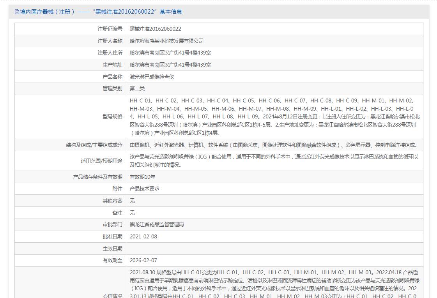
Task: Click the 生产地址 row label
Action: pos(112,65)
